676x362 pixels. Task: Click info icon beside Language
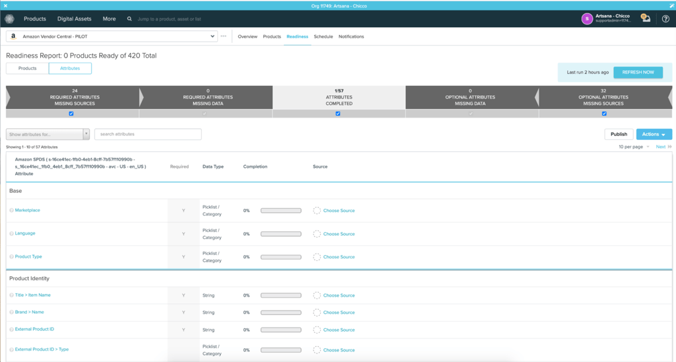pos(12,233)
